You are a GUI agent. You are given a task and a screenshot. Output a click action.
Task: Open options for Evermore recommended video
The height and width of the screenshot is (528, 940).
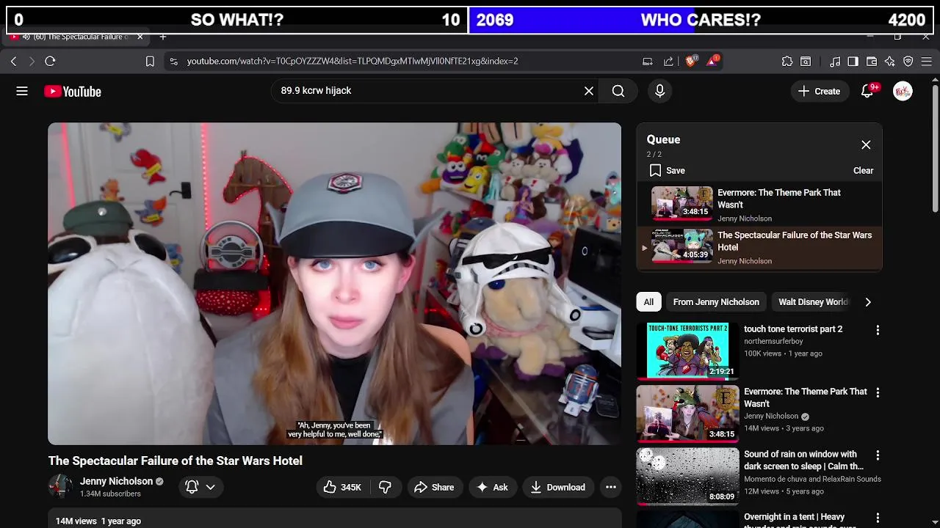pyautogui.click(x=878, y=392)
